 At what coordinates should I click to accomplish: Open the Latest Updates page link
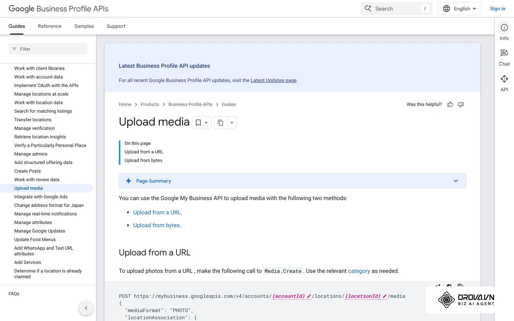tap(273, 80)
